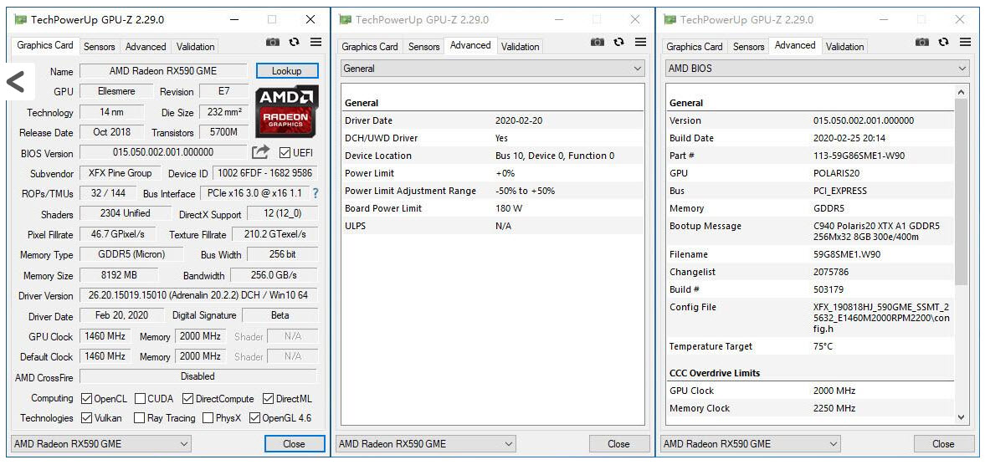Screen dimensions: 985x465
Task: Click refresh icon in right GPU-Z window
Action: click(x=943, y=42)
